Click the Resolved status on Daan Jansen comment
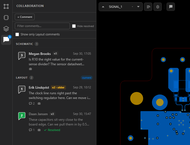190x145 pixels. pyautogui.click(x=52, y=130)
